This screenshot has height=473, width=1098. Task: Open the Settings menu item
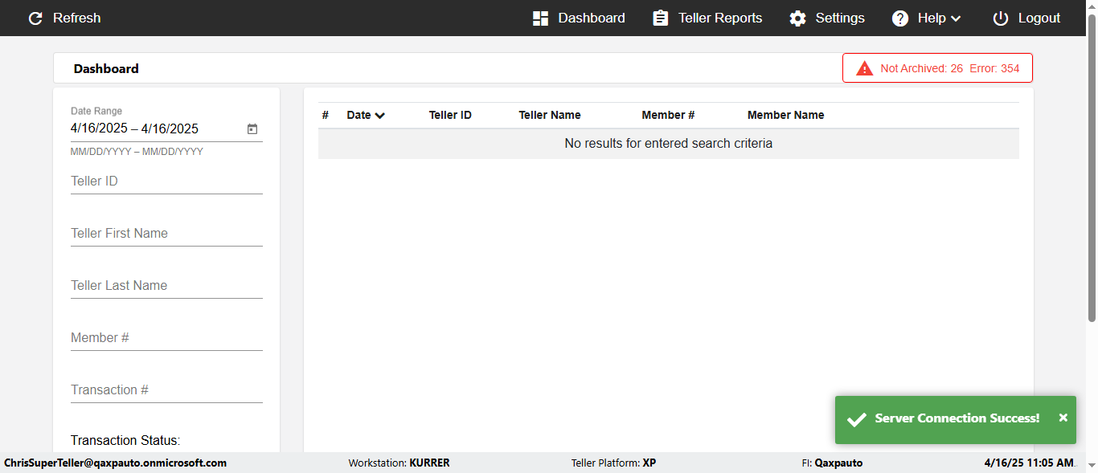[827, 18]
